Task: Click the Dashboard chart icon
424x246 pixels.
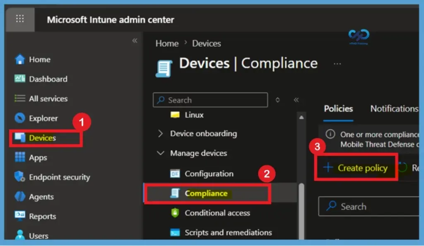Action: pyautogui.click(x=20, y=79)
